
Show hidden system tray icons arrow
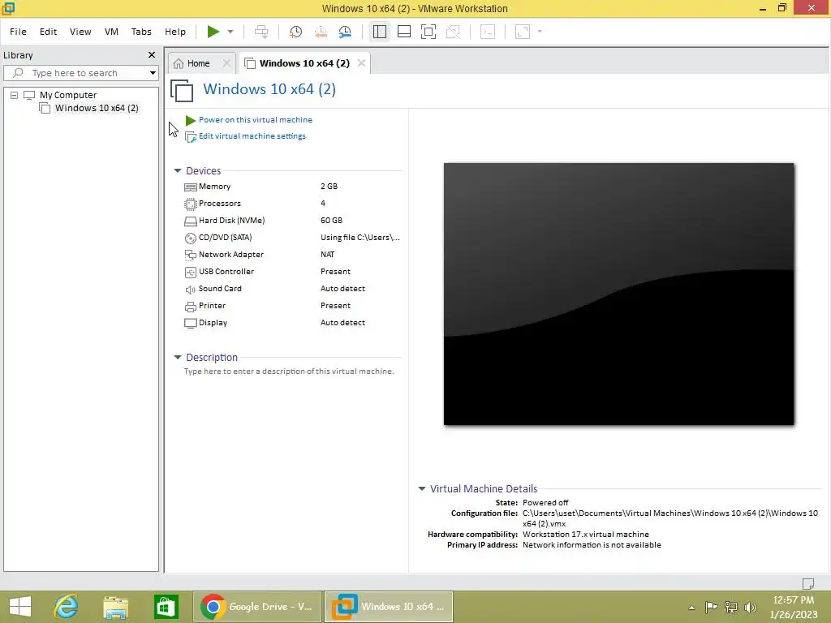pyautogui.click(x=691, y=608)
